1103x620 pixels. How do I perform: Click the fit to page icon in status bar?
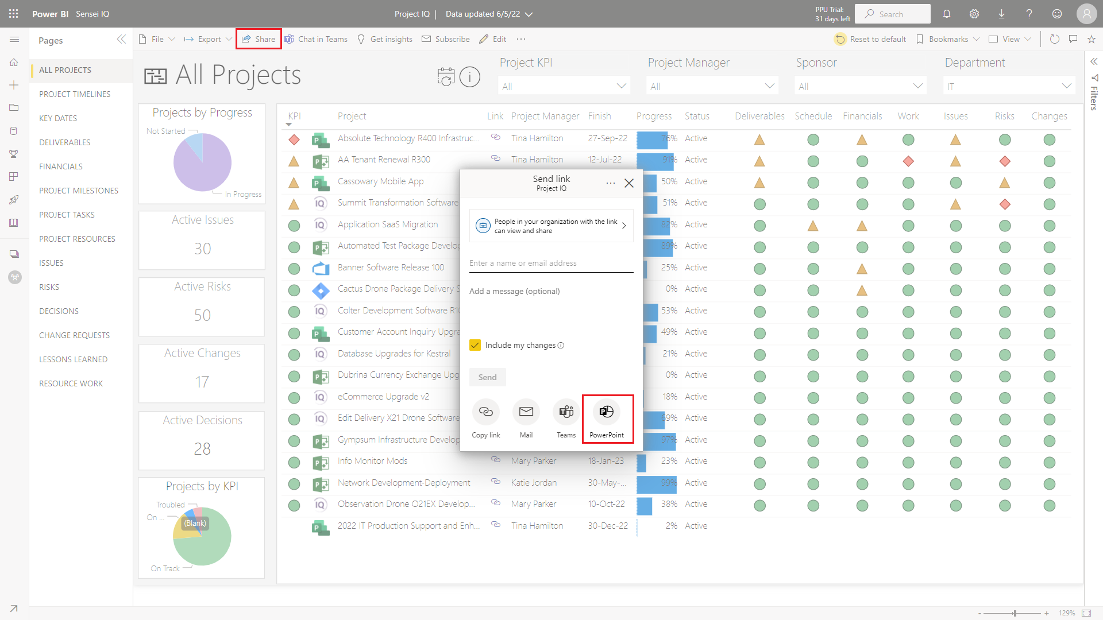click(x=1086, y=613)
